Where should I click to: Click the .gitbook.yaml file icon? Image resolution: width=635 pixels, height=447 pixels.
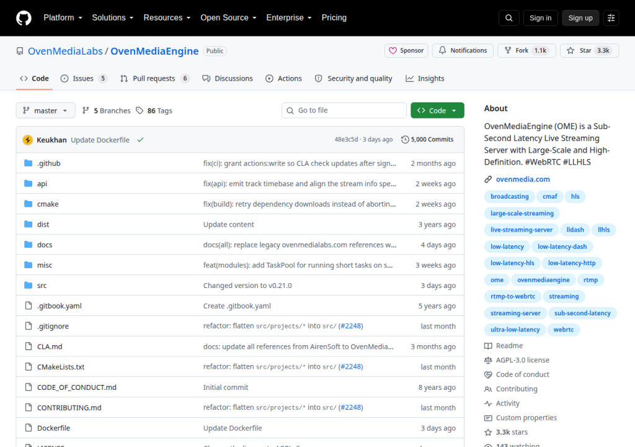click(28, 305)
